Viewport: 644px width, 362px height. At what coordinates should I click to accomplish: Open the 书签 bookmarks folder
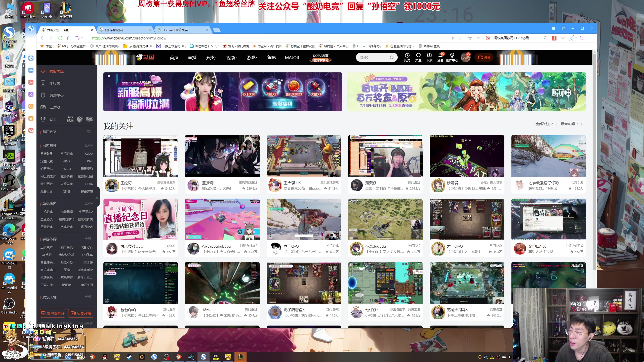tap(47, 46)
